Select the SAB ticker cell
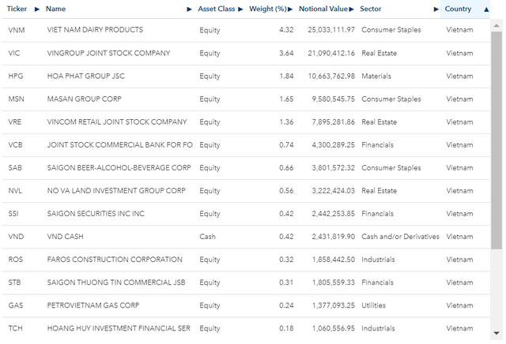506x344 pixels. 15,168
